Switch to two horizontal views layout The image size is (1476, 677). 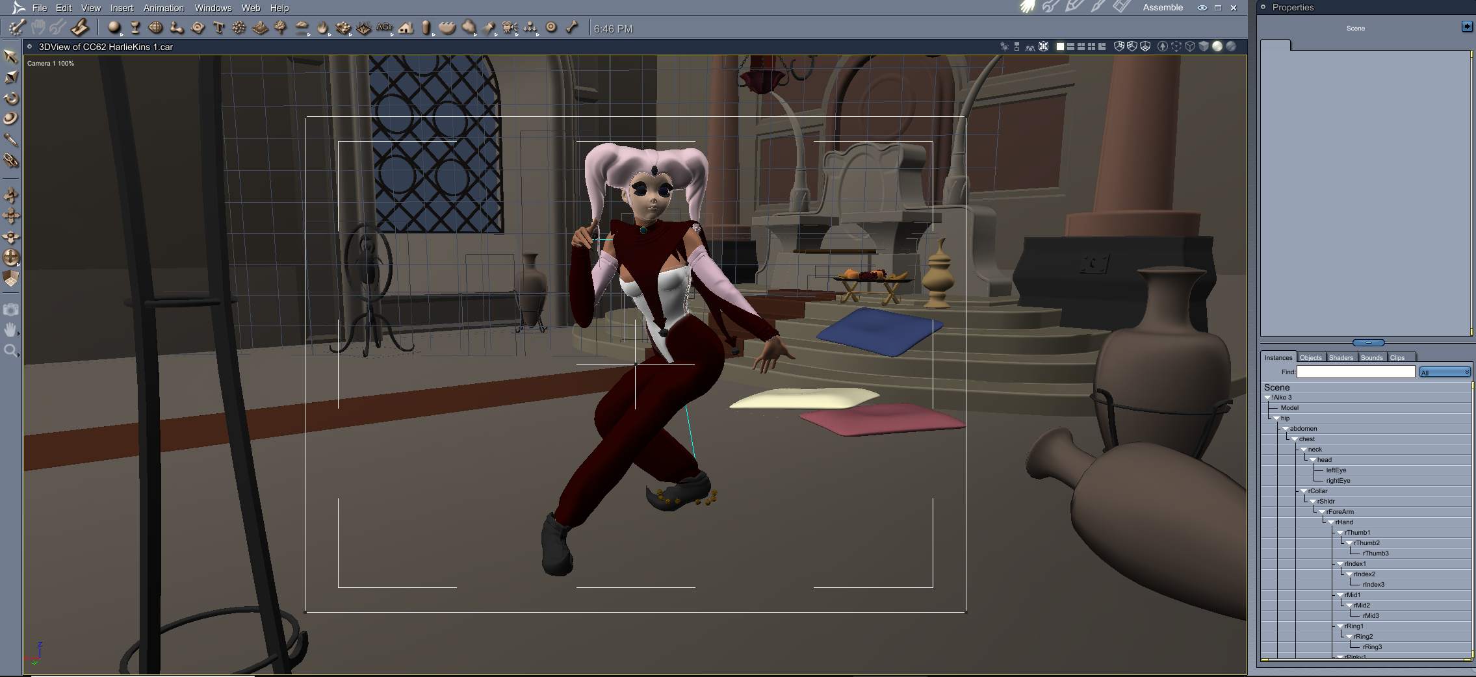pyautogui.click(x=1070, y=46)
